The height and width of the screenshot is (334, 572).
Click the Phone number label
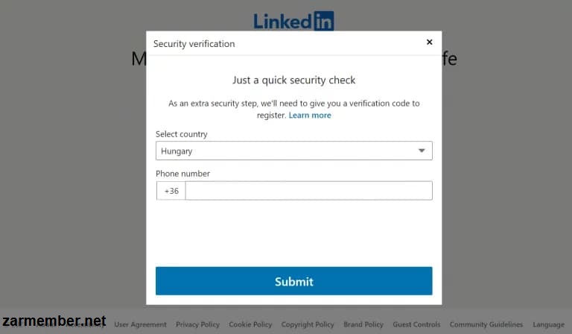point(182,174)
